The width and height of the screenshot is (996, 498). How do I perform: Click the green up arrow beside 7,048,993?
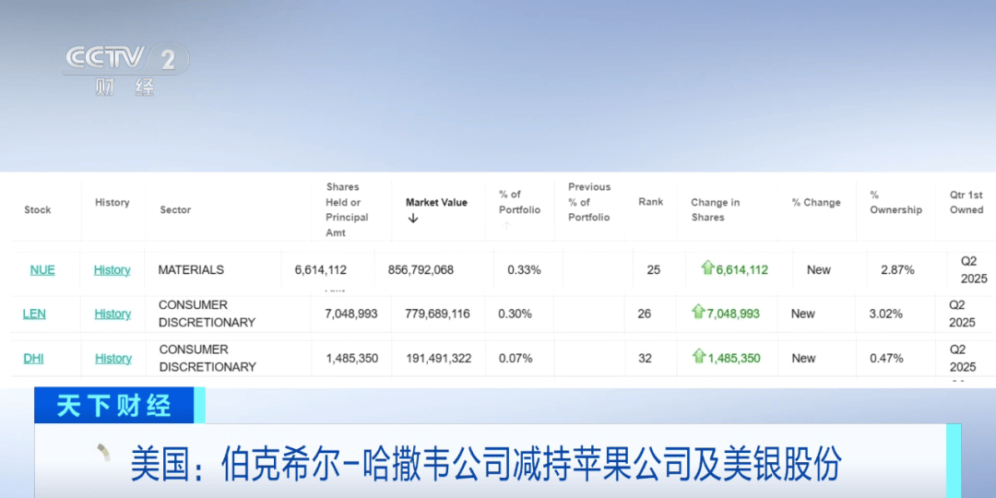699,312
